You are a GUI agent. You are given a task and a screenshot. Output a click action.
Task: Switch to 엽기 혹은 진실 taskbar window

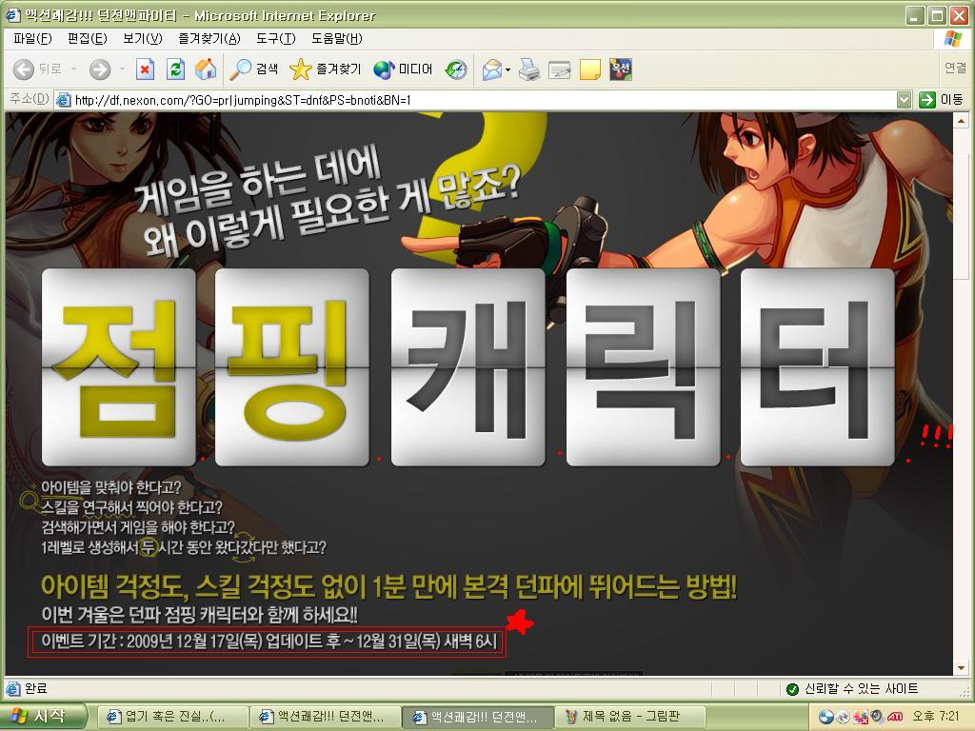pyautogui.click(x=172, y=717)
